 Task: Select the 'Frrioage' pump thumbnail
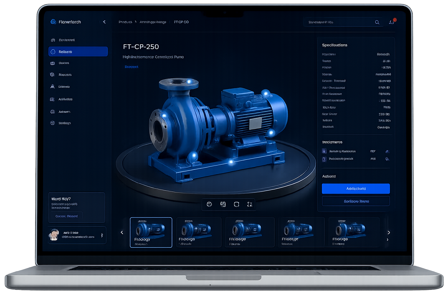click(x=250, y=232)
